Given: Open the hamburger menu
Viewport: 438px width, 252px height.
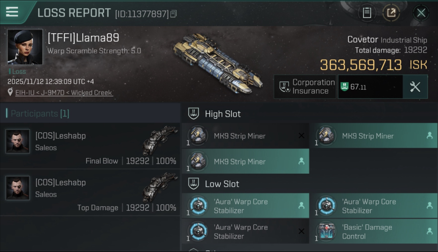Looking at the screenshot, I should pyautogui.click(x=12, y=12).
